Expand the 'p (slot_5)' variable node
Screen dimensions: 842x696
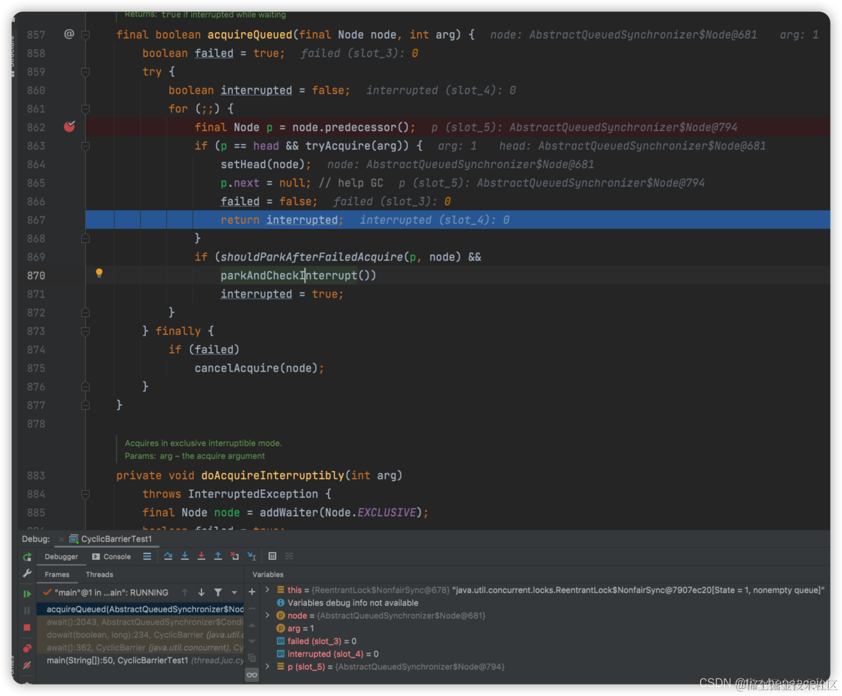(x=267, y=667)
